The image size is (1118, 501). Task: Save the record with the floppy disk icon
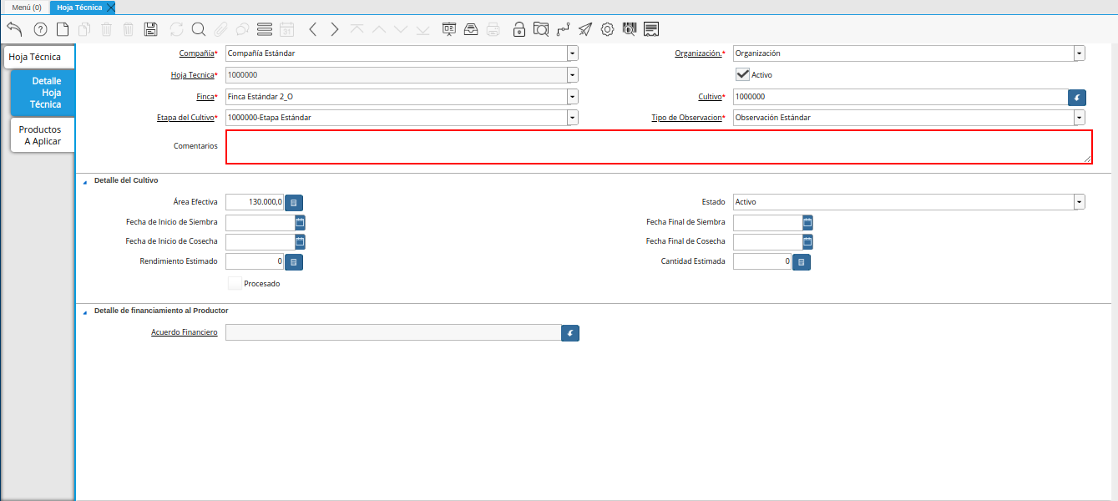click(x=150, y=29)
